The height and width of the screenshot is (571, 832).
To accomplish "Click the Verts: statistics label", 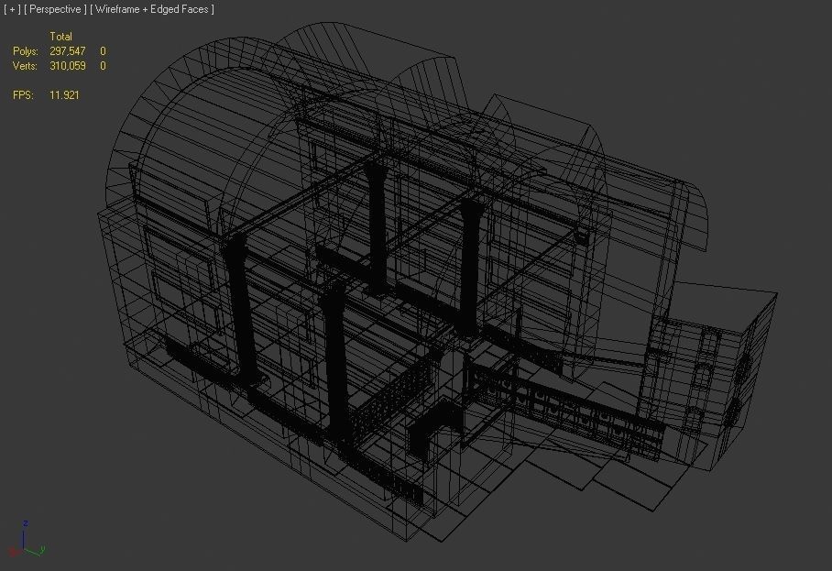I will click(25, 66).
